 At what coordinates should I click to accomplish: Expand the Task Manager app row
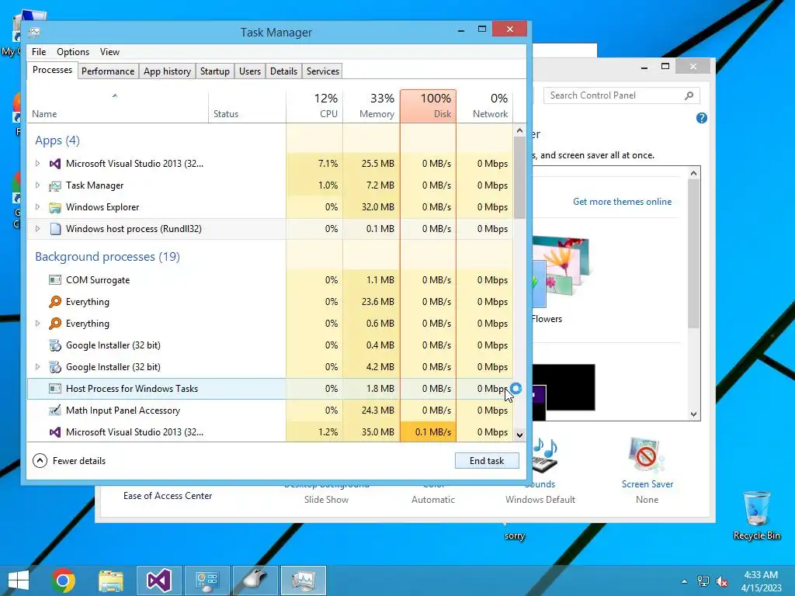37,185
